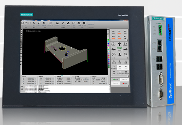Click the 回中 return-to-center button
Image resolution: width=182 pixels, height=125 pixels.
(x=114, y=73)
